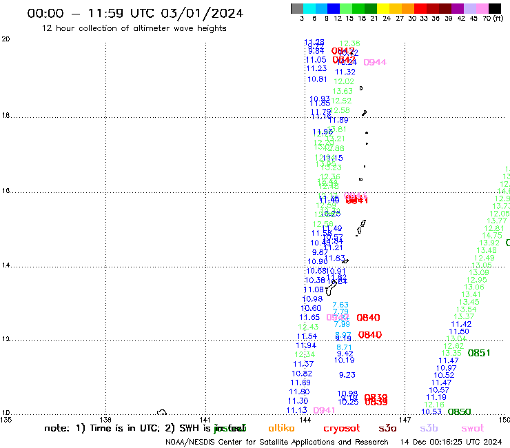Click the blue value '11.42' on the right track
Screen dimensions: 510x448
click(461, 324)
